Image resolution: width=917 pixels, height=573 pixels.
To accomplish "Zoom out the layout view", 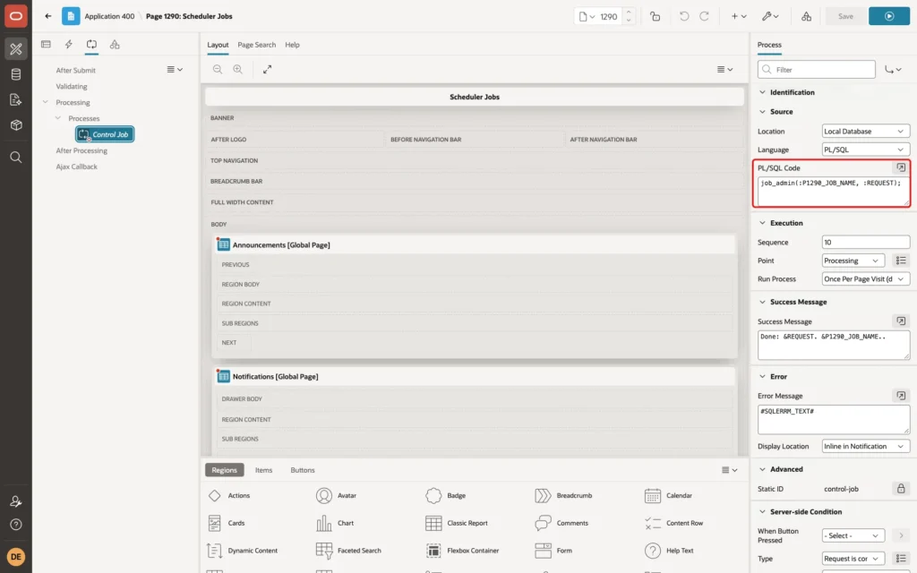I will (x=217, y=69).
